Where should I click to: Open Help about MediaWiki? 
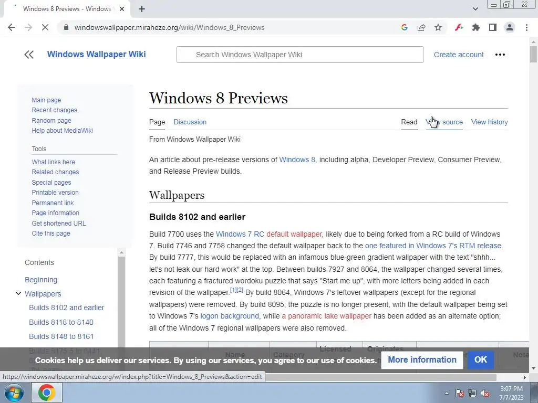(62, 131)
